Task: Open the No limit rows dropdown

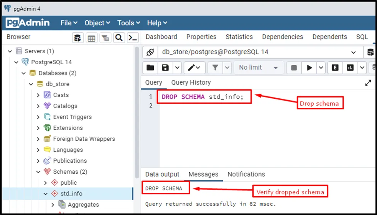Action: (258, 68)
